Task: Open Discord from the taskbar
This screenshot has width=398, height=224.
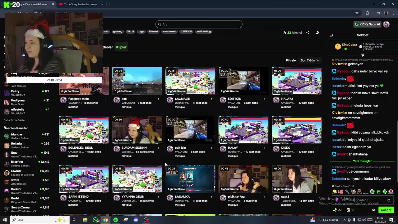Action: [136, 220]
